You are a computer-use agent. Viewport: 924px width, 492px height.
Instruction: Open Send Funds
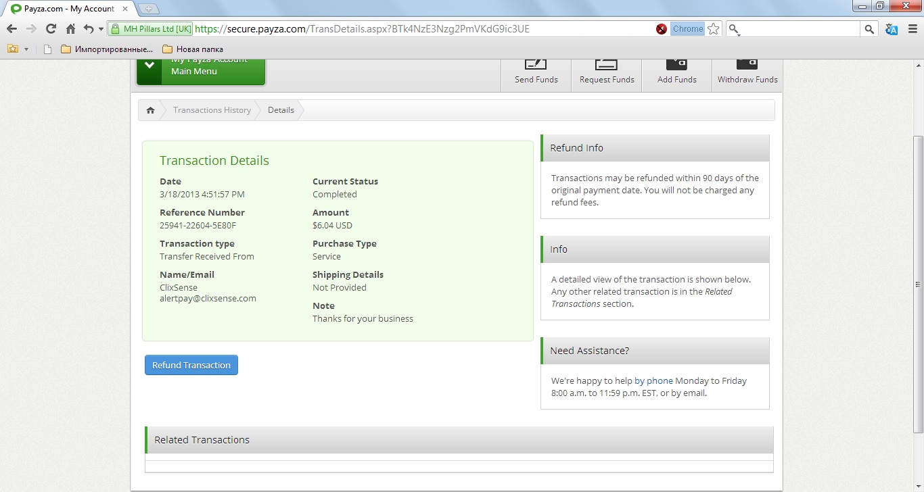(x=536, y=74)
